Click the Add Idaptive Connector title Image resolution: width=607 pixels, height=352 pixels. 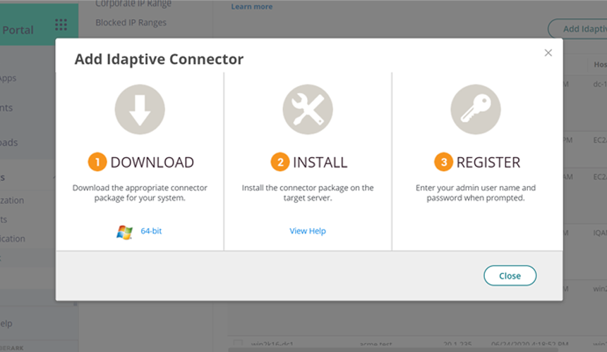pyautogui.click(x=159, y=59)
